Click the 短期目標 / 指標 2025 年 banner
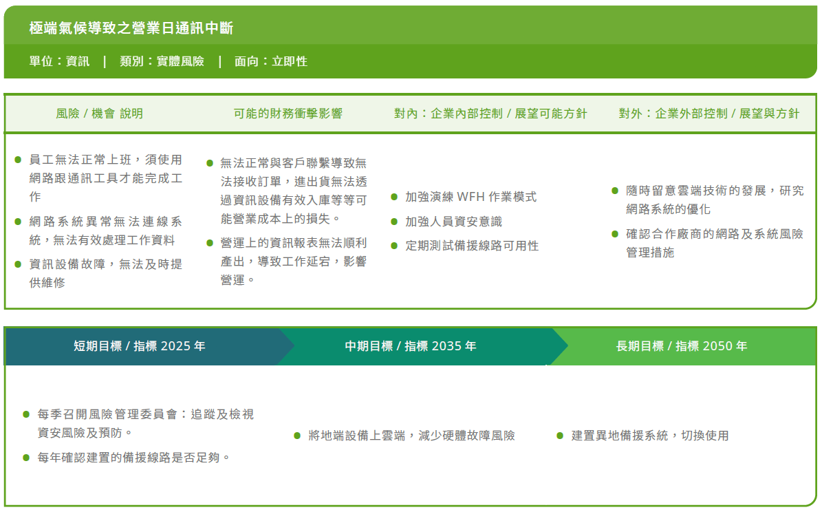 (140, 346)
